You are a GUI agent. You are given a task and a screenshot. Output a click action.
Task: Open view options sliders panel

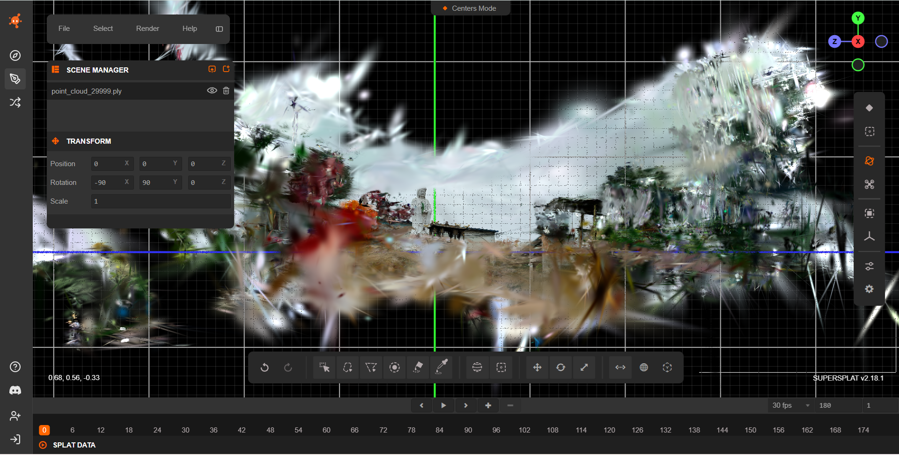[x=870, y=266]
